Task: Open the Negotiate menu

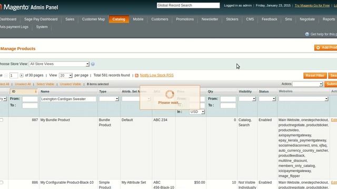Action: (307, 19)
